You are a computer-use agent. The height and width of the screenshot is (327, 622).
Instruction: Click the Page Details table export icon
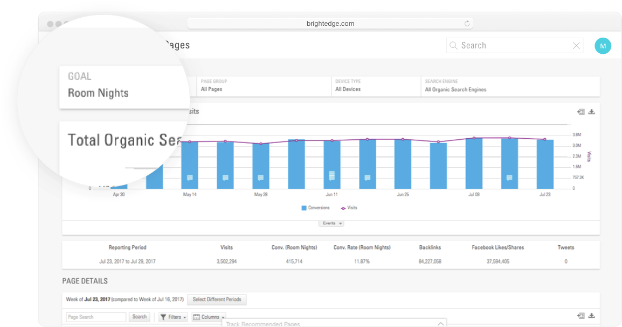[580, 316]
